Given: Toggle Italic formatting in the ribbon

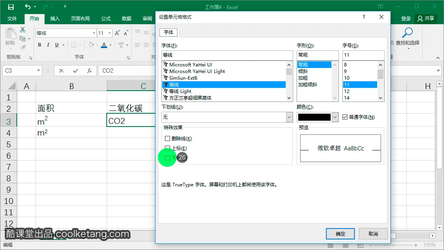Looking at the screenshot, I should coord(48,45).
